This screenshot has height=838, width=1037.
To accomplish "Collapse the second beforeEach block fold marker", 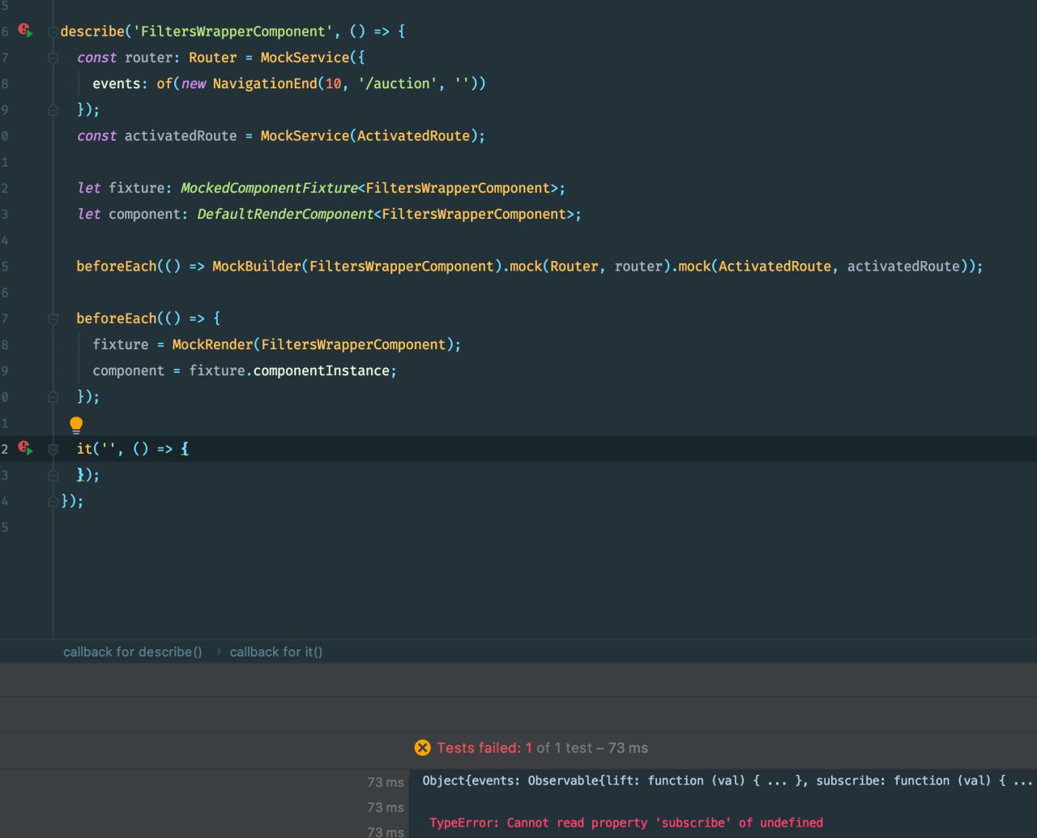I will click(53, 319).
